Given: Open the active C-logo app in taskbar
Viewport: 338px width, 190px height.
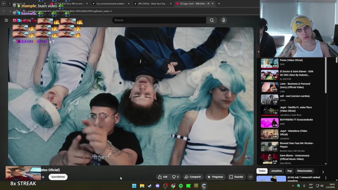Looking at the screenshot, I should (204, 186).
